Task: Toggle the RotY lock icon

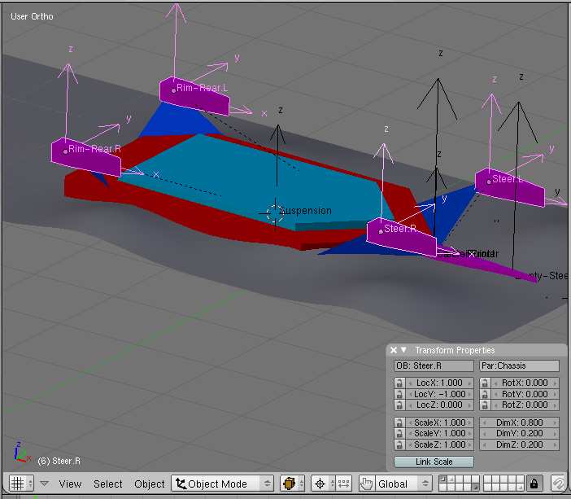Action: click(x=485, y=394)
